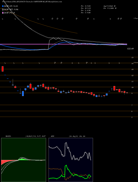The height and width of the screenshot is (182, 138).
Task: Select the 'DOW ST: 9.13' legend label
Action: (11, 6)
